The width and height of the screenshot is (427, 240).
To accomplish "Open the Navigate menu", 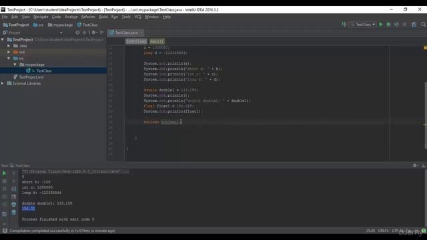I will pyautogui.click(x=41, y=17).
